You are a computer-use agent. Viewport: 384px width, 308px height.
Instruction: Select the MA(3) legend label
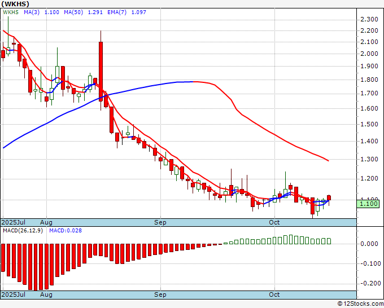[32, 12]
